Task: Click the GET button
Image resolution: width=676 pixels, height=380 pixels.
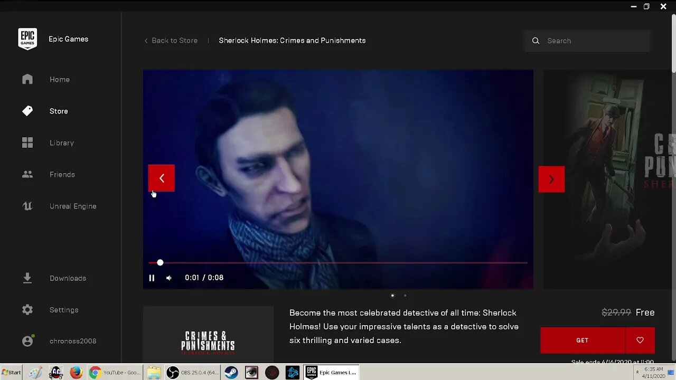Action: pos(583,340)
